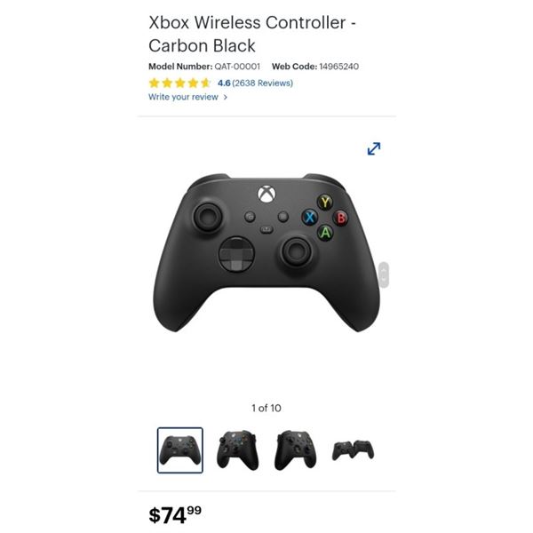Image resolution: width=533 pixels, height=533 pixels.
Task: Select the second angled controller thumbnail
Action: (237, 450)
